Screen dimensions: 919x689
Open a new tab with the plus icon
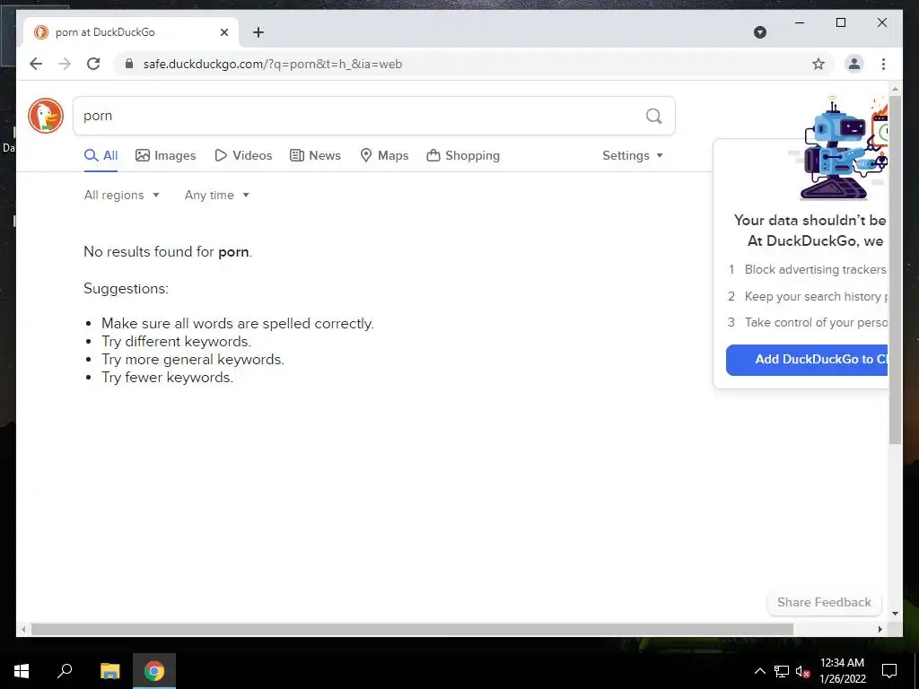[258, 32]
